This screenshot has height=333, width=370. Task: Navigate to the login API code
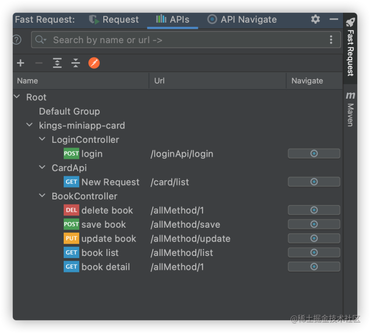[x=314, y=154]
